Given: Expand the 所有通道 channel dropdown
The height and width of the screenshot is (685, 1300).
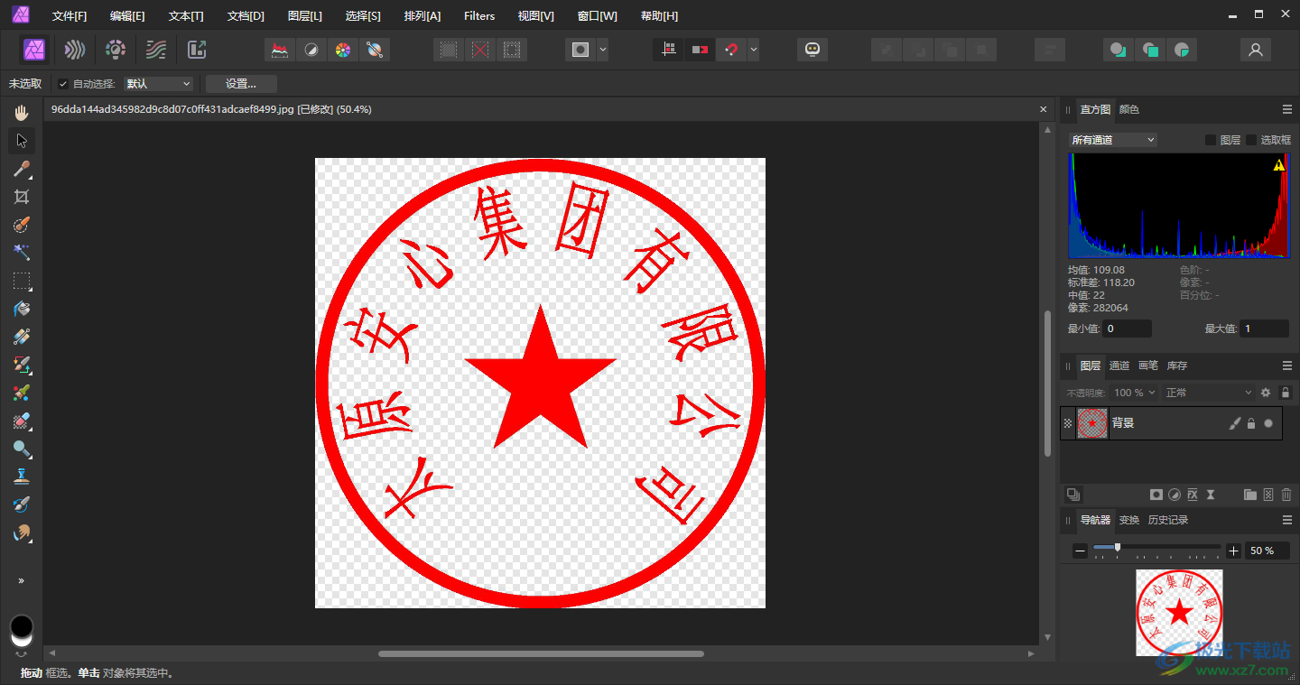Looking at the screenshot, I should coord(1112,140).
